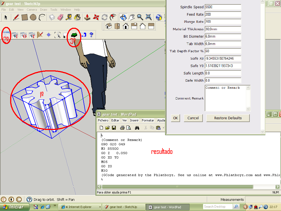
Task: Click the Feed Rate input field
Action: [x=223, y=14]
